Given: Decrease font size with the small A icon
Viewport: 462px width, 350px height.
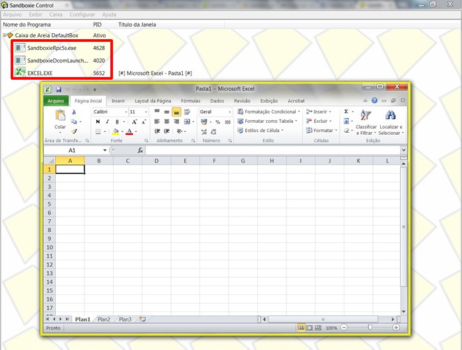Looking at the screenshot, I should (144, 122).
